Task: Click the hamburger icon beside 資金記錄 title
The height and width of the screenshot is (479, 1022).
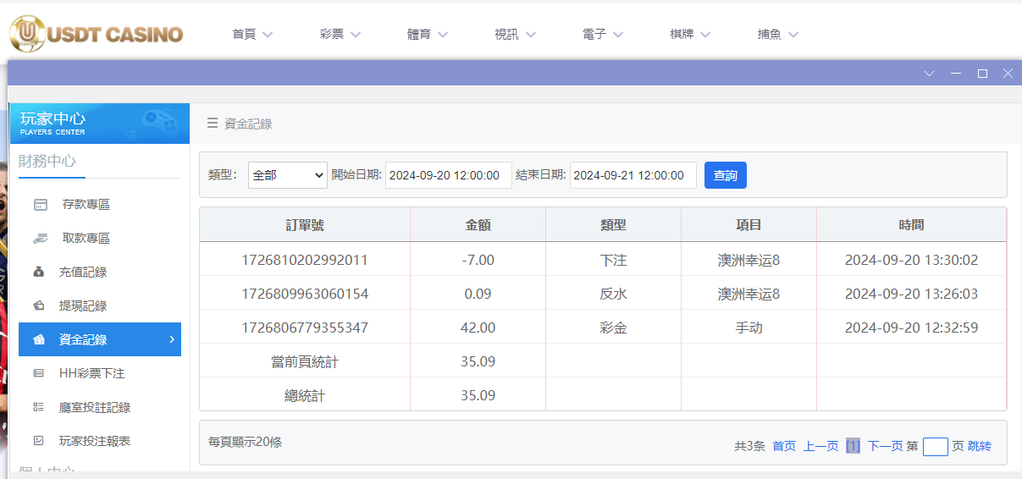Action: (213, 124)
